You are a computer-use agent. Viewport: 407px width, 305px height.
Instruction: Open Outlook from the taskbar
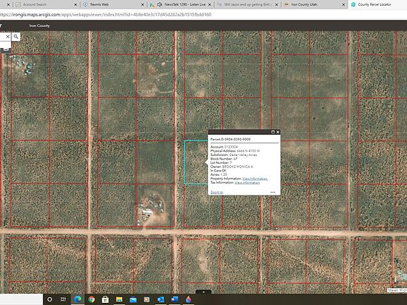pos(160,299)
